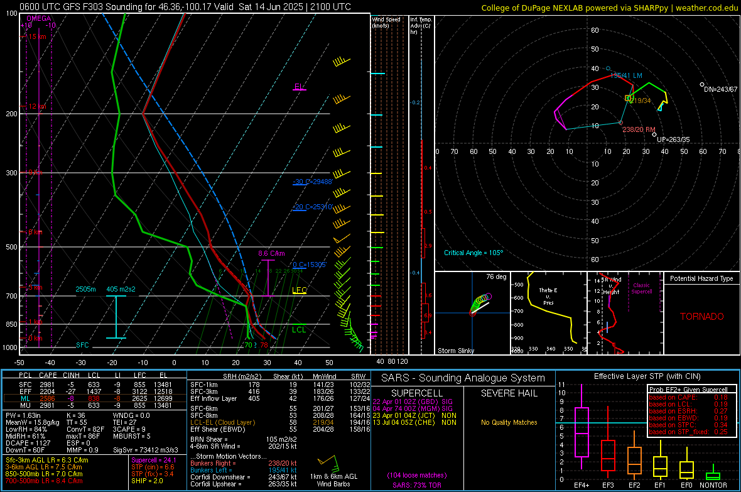Click the 76 deg slinky tilt value

coord(496,276)
